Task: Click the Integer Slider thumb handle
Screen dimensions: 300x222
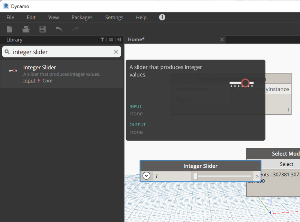Action: [x=195, y=176]
